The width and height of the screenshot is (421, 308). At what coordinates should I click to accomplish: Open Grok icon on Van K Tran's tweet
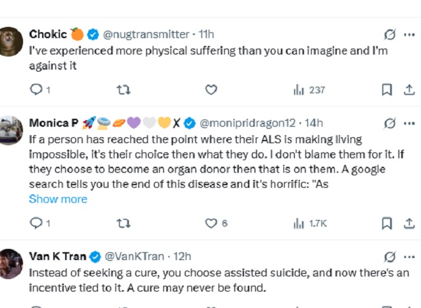(389, 256)
